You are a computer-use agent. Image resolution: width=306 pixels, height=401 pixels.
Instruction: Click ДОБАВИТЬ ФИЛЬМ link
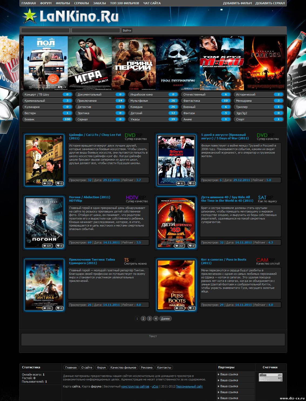(x=237, y=3)
